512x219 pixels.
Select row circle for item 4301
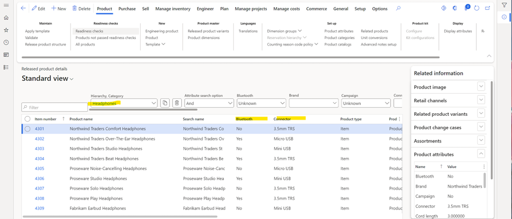click(x=27, y=129)
